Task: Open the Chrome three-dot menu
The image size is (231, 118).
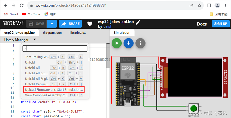Action: (225, 6)
